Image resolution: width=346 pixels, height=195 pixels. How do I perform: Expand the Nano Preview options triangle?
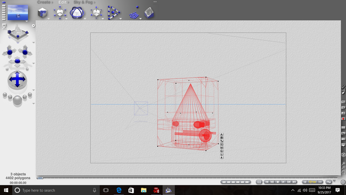[26, 22]
